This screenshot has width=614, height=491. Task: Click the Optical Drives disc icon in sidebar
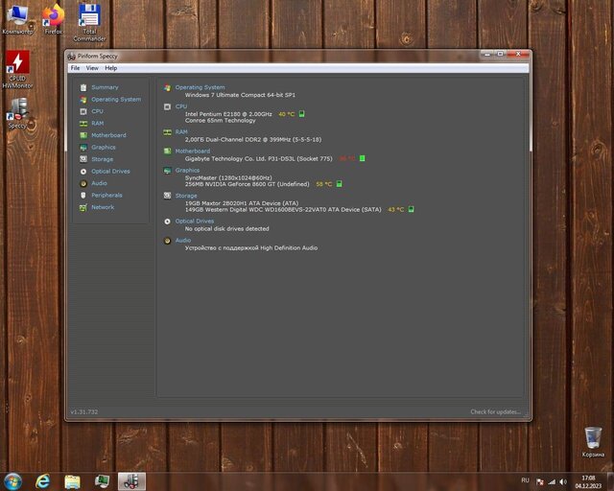coord(83,172)
